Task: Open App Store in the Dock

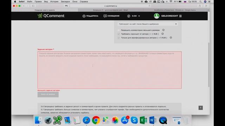Action: 124,120
